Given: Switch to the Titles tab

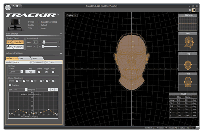Looking at the screenshot, I should tap(24, 58).
